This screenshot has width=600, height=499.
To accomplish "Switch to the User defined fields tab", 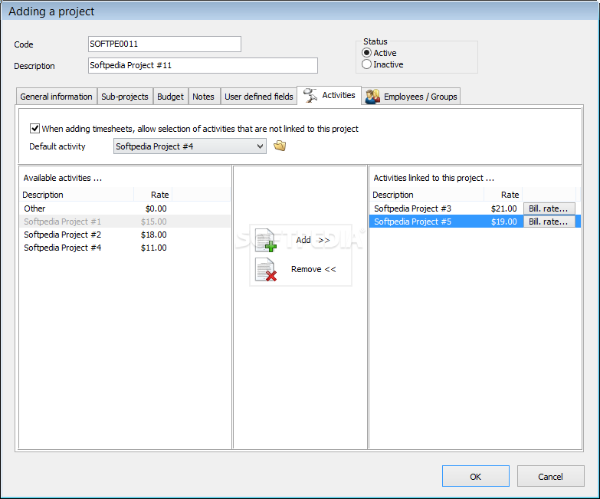I will [x=259, y=97].
